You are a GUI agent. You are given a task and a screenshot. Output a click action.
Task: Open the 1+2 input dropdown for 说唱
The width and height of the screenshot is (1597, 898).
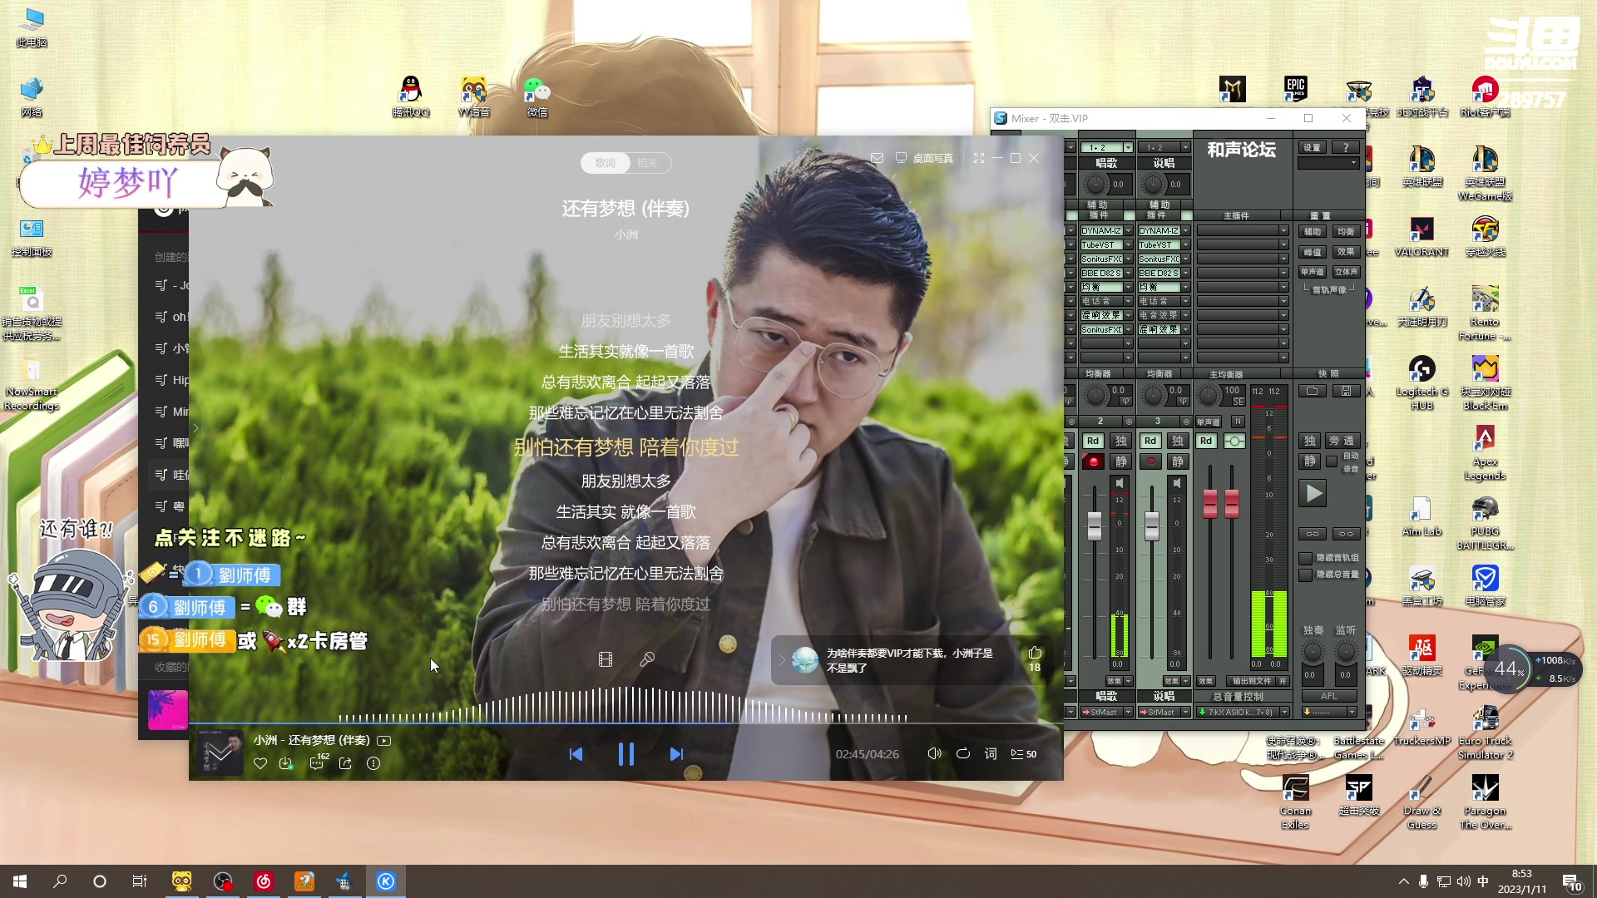tap(1185, 148)
